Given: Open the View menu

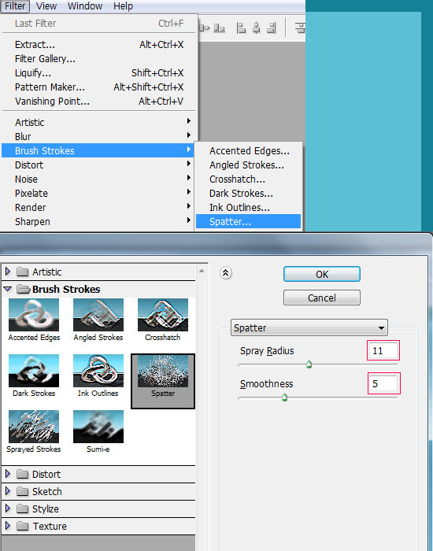Looking at the screenshot, I should coord(46,6).
